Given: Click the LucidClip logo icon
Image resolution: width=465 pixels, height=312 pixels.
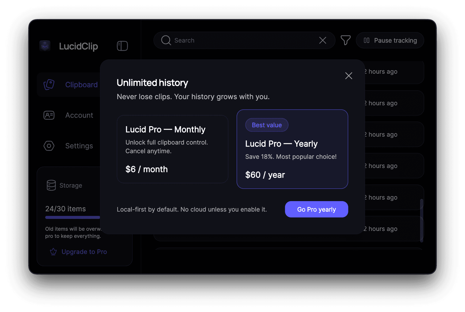Looking at the screenshot, I should tap(45, 46).
